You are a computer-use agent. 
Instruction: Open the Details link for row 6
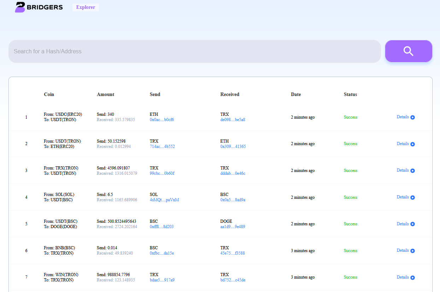click(403, 250)
